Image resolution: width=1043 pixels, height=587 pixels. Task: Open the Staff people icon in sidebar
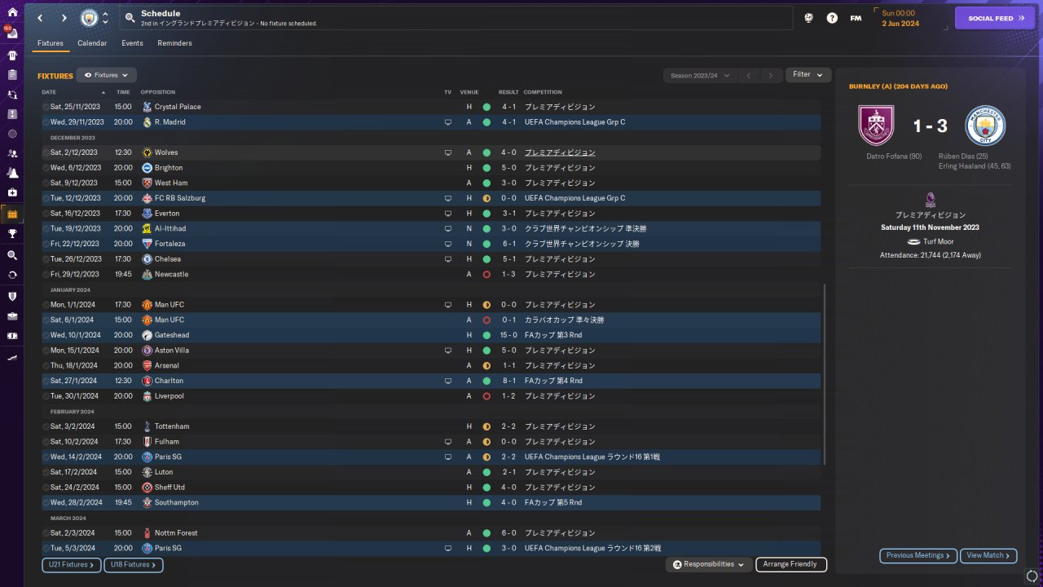(12, 153)
